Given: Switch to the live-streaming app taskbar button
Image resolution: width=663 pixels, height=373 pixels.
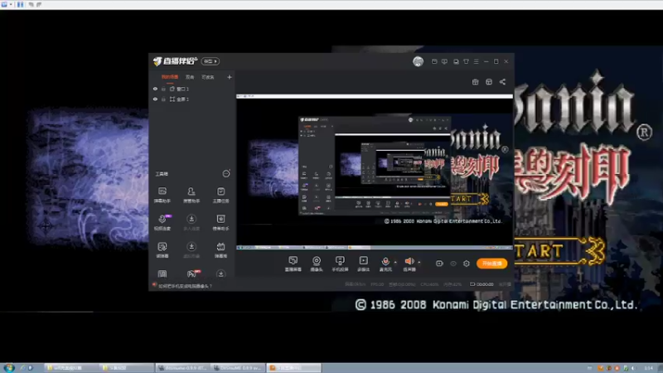Looking at the screenshot, I should click(x=293, y=368).
